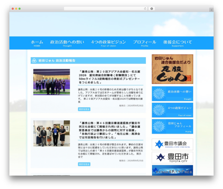Select プロフィール in the navigation bar
Viewport: 223px width, 189px height.
pyautogui.click(x=145, y=43)
